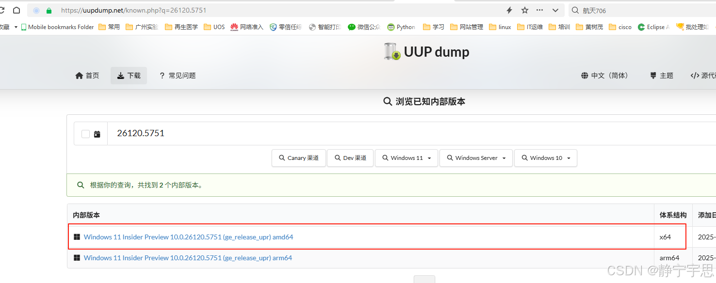
Task: Click the browser home icon
Action: [x=16, y=10]
